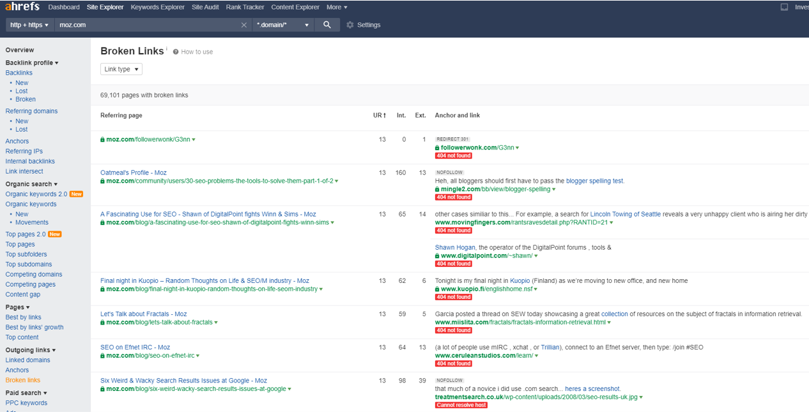Image resolution: width=809 pixels, height=412 pixels.
Task: Clear the moz.com search field
Action: point(243,25)
